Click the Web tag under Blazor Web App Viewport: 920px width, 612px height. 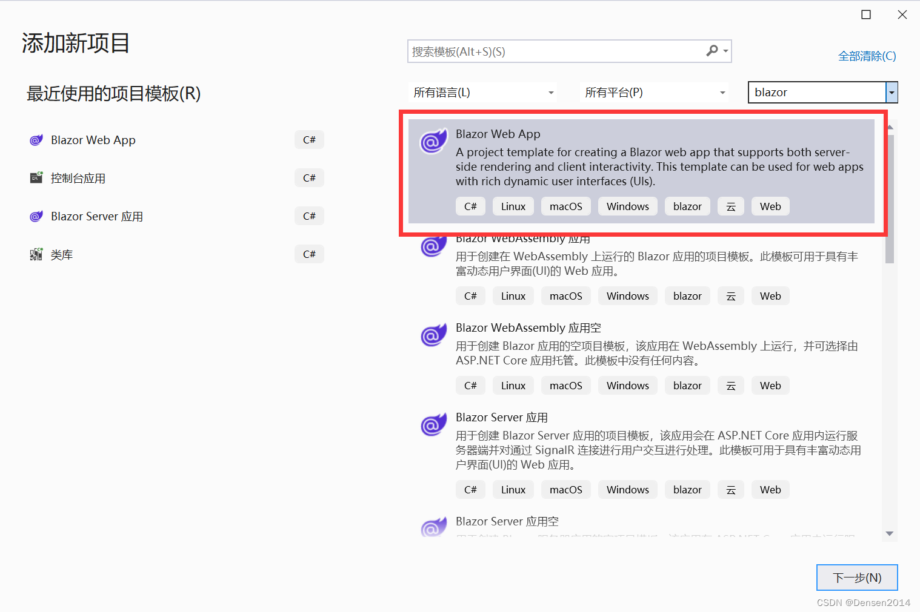(x=770, y=206)
